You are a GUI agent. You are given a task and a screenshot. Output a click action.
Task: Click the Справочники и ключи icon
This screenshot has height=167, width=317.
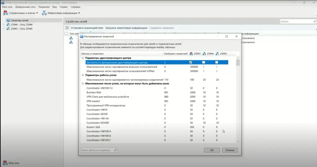pyautogui.click(x=6, y=13)
